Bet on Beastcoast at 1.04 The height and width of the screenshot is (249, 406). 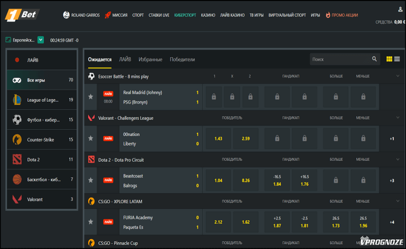218,180
